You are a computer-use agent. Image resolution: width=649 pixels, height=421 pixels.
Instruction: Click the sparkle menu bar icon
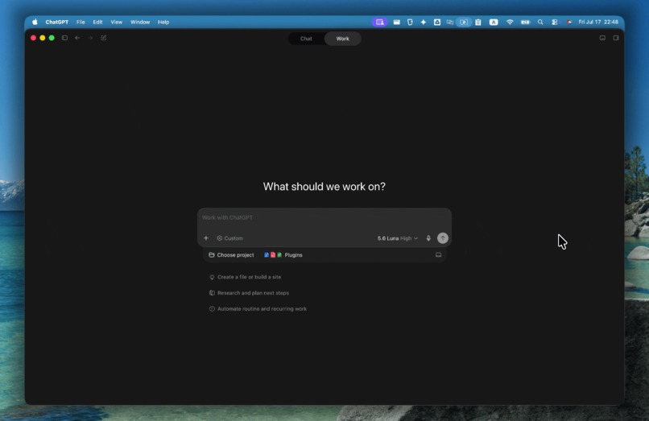(x=423, y=22)
